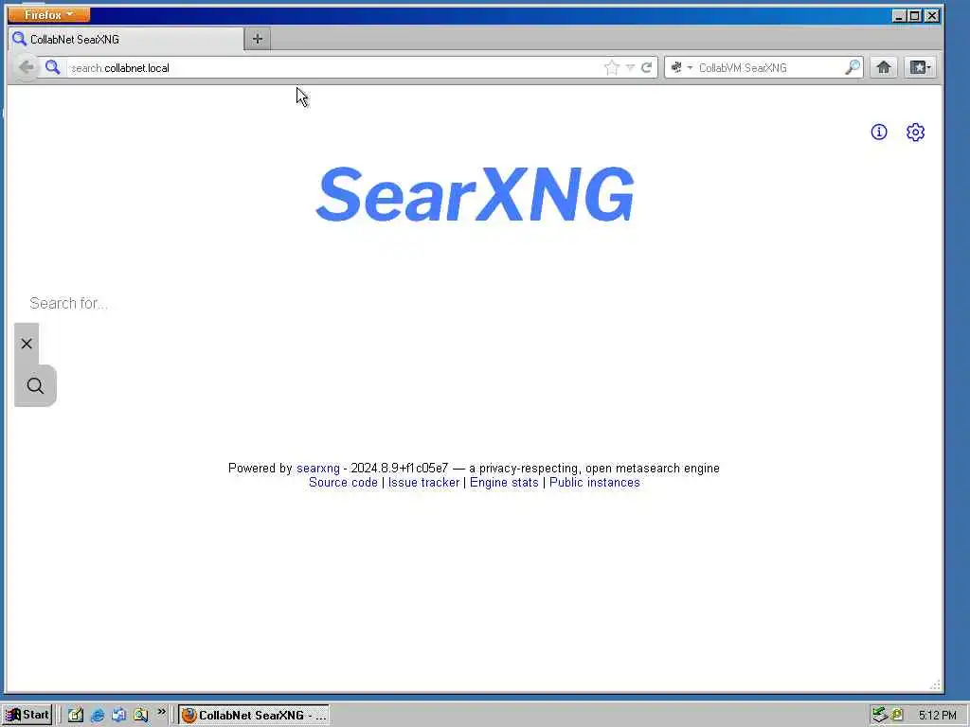The height and width of the screenshot is (727, 970).
Task: Open the Firefox application menu
Action: pos(49,14)
